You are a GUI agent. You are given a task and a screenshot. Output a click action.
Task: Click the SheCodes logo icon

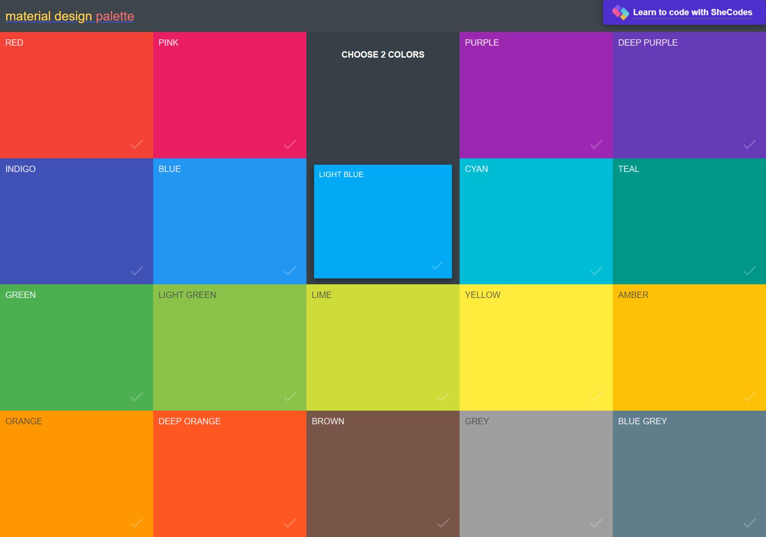[620, 12]
